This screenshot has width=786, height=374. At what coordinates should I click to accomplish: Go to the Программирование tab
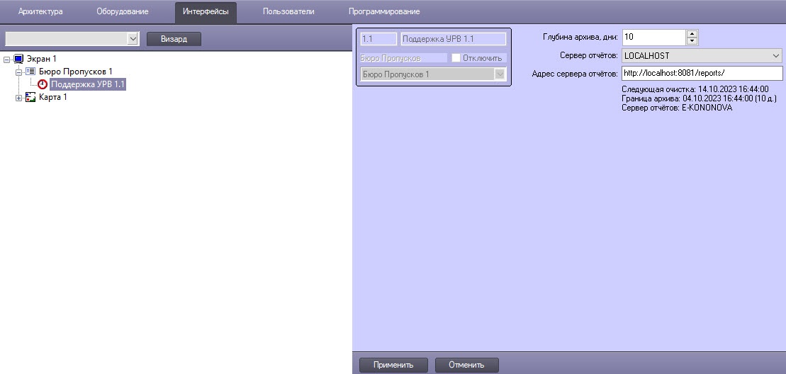pyautogui.click(x=383, y=11)
